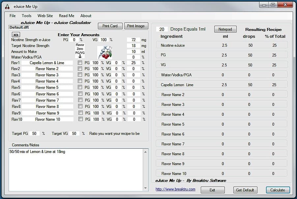Open the www.breaktru.com link
The height and width of the screenshot is (199, 297).
click(175, 189)
